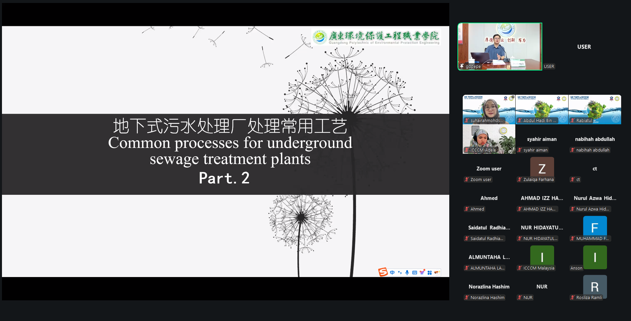631x321 pixels.
Task: Open the Sogou skin shop t-shirt icon
Action: click(422, 272)
